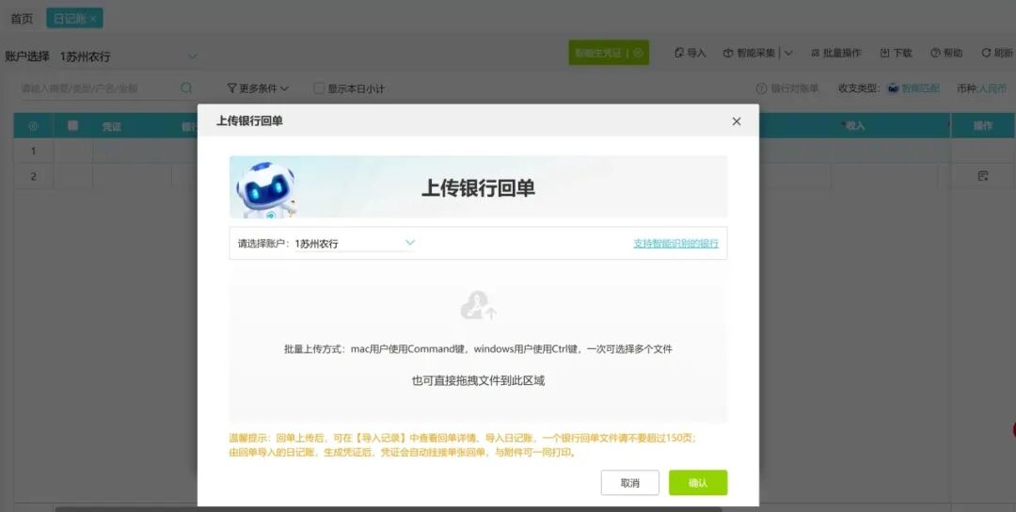
Task: Click the operation icon in row 2
Action: click(x=983, y=176)
